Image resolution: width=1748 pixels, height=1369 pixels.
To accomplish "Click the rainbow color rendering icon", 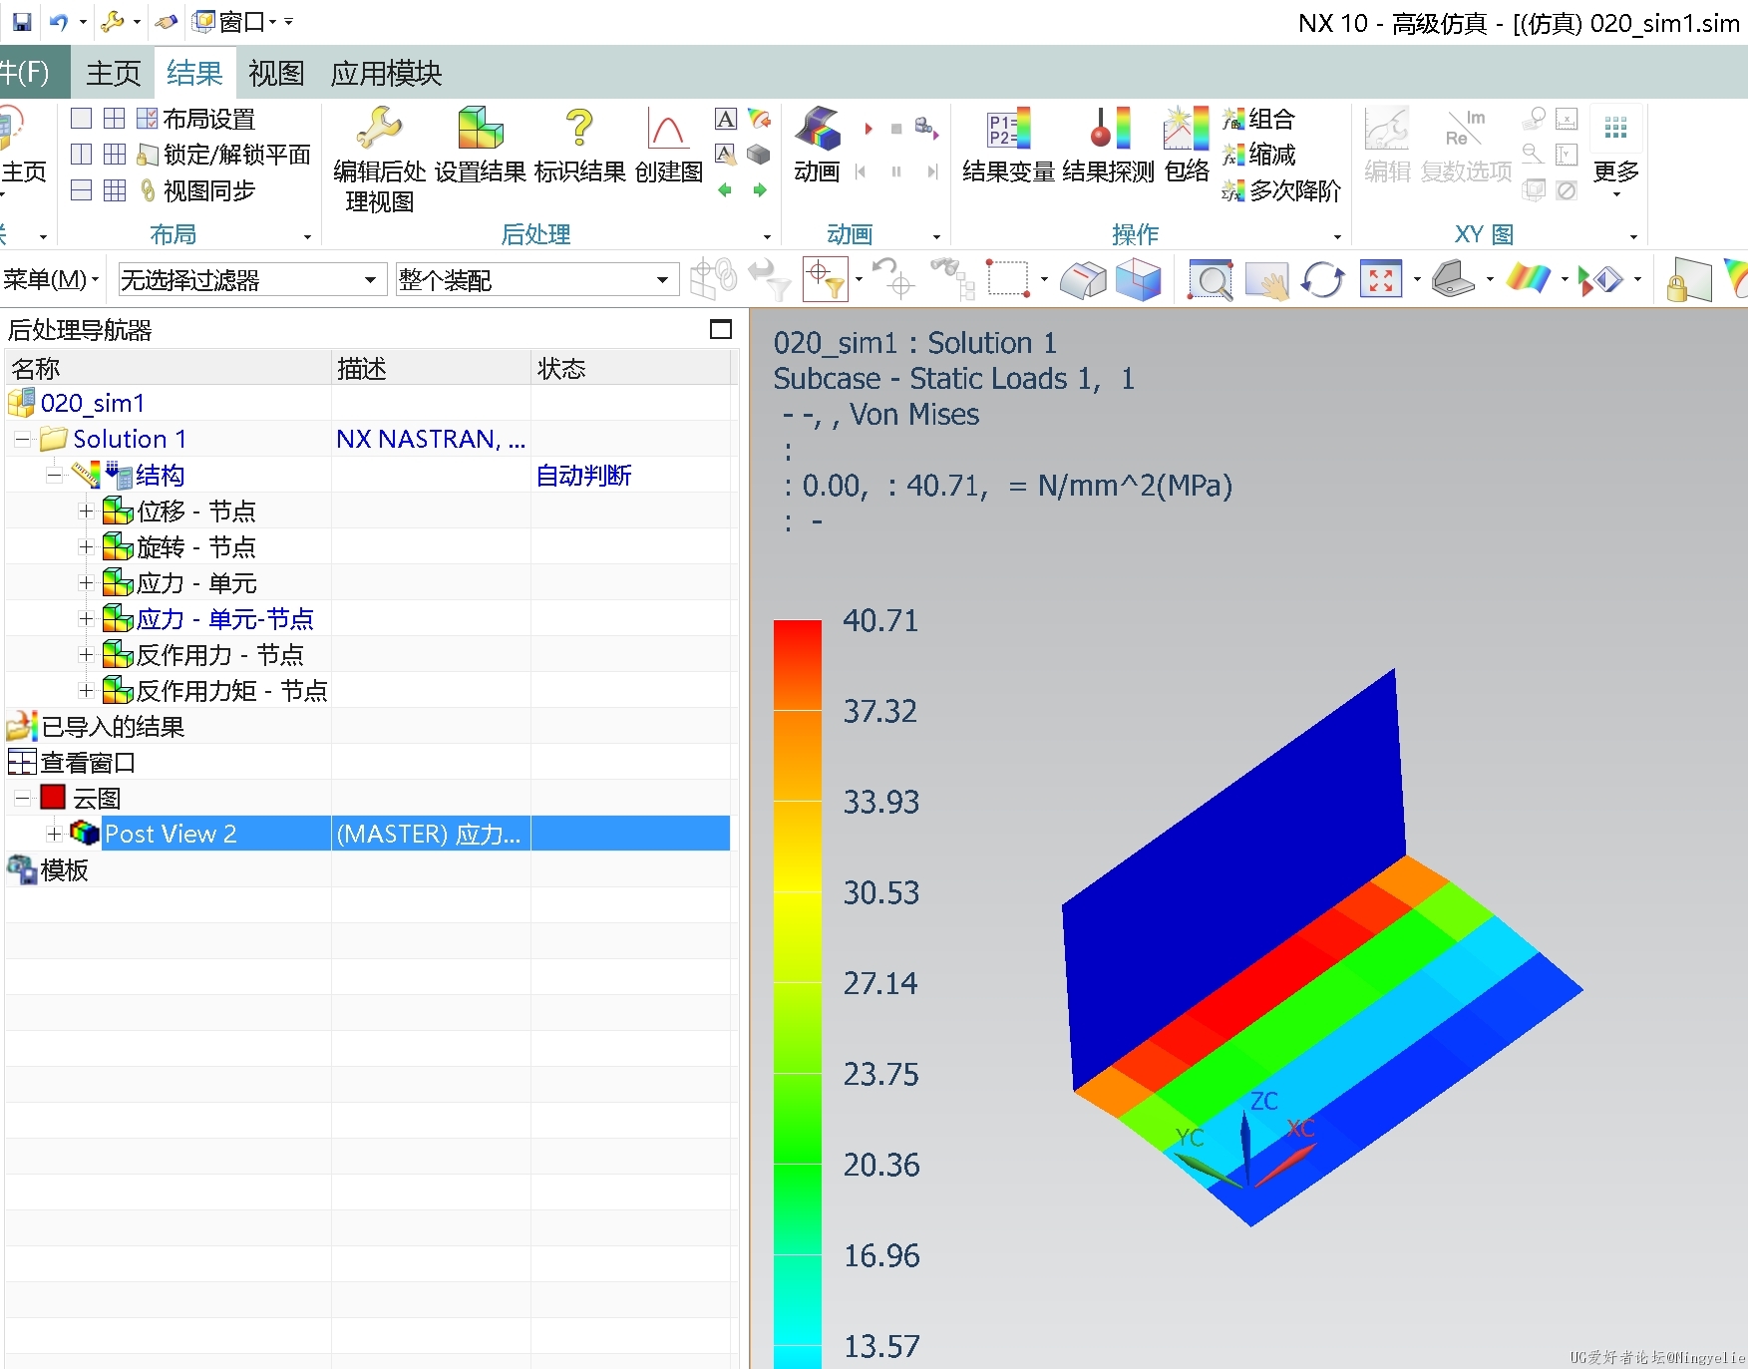I will pos(1529,280).
